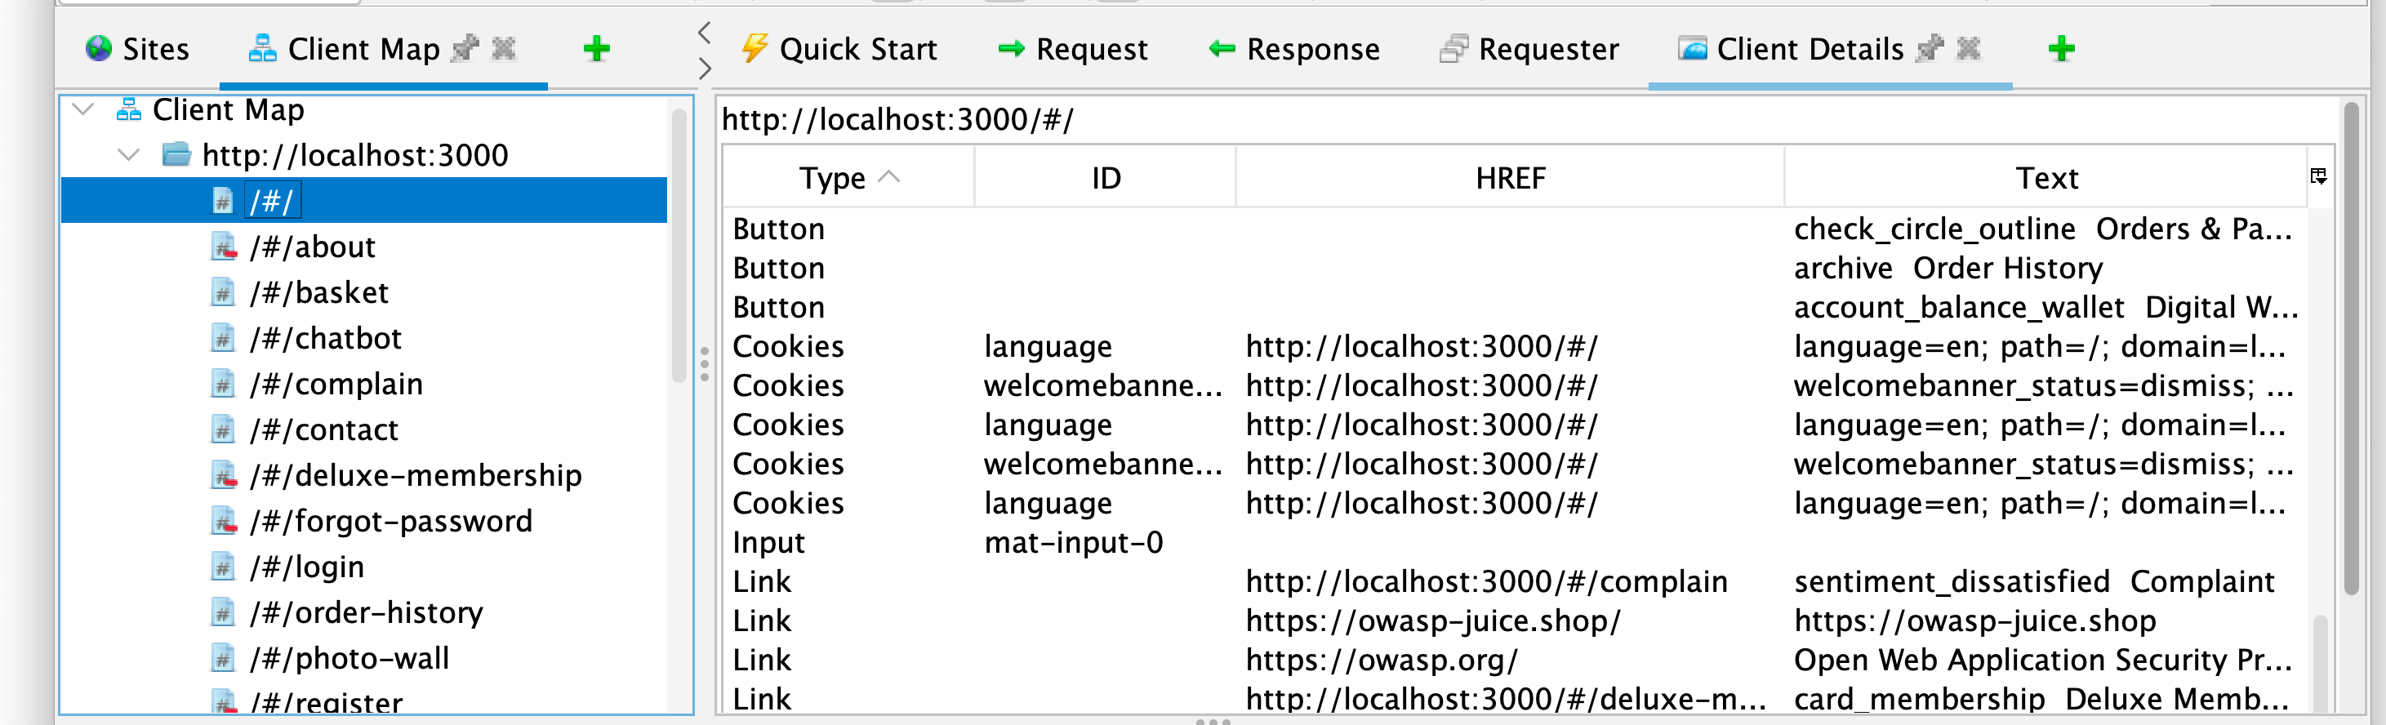This screenshot has height=725, width=2386.
Task: Select the /#/deluxe-membership tree entry
Action: [x=415, y=475]
